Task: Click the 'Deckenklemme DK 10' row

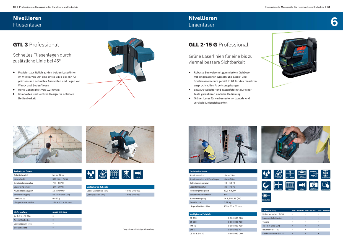Action: pos(296,233)
